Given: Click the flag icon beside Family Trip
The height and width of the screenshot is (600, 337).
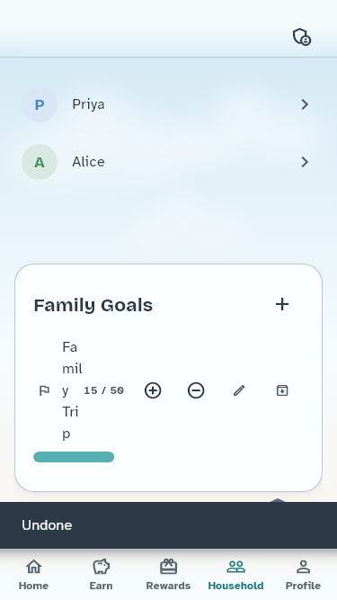Looking at the screenshot, I should coord(44,390).
